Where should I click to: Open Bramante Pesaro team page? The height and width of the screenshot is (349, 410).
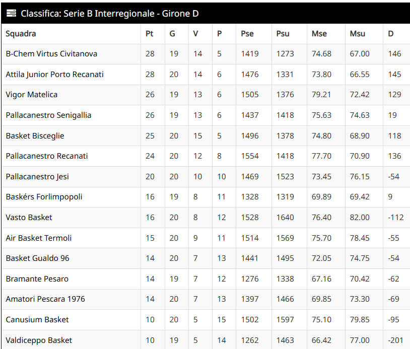[37, 279]
